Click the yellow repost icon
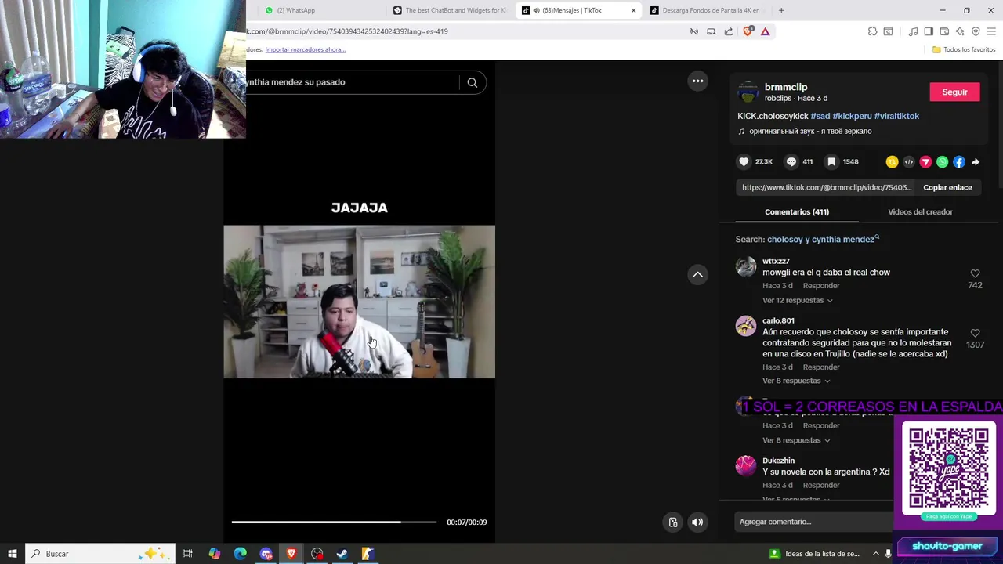The height and width of the screenshot is (564, 1003). (892, 162)
